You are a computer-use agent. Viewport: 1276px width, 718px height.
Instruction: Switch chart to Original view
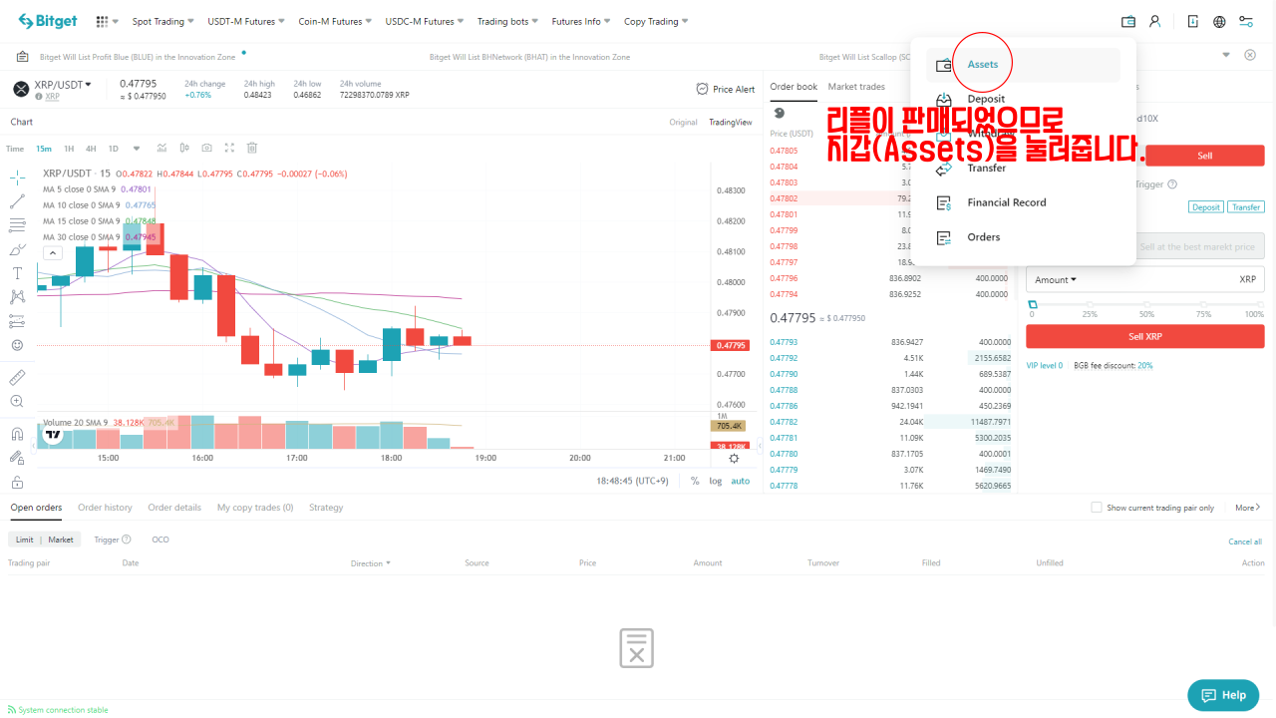coord(683,122)
